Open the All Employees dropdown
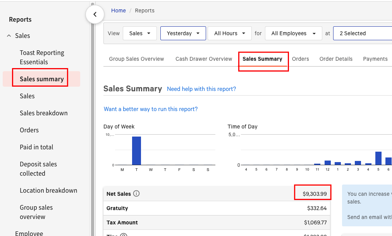This screenshot has width=392, height=236. [x=293, y=33]
